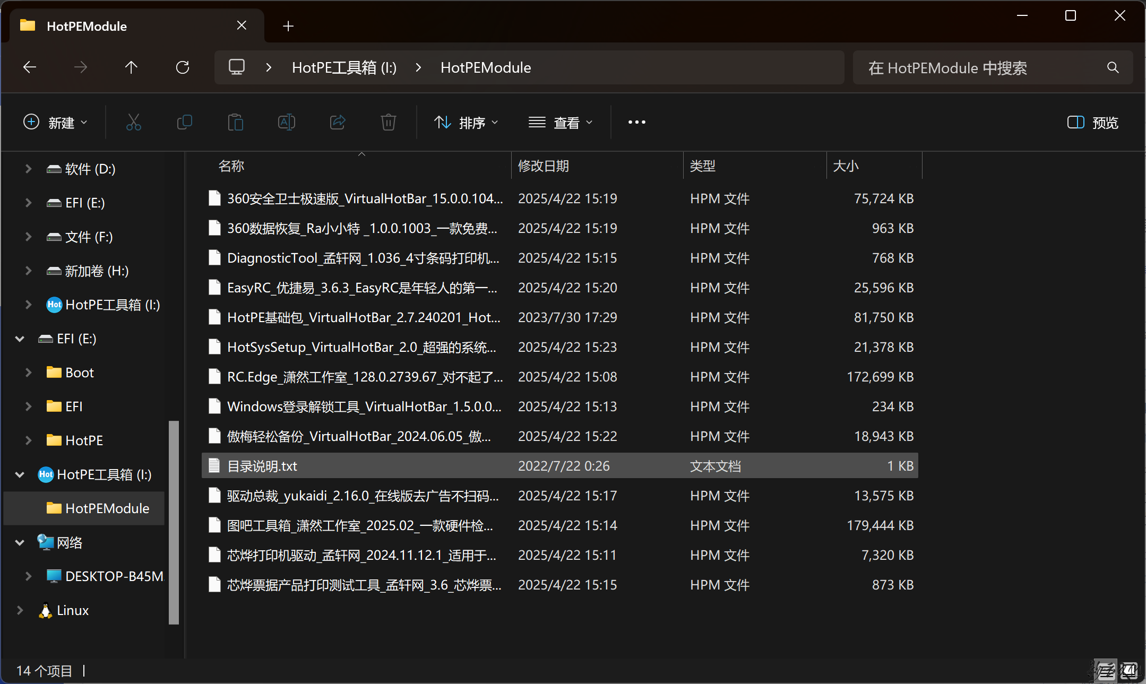Image resolution: width=1146 pixels, height=684 pixels.
Task: Click the HotPEModule tab
Action: click(137, 26)
